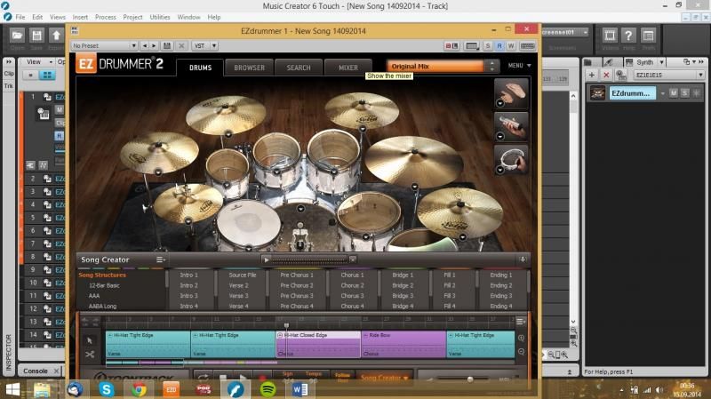Switch to the BROWSER tab

click(249, 68)
